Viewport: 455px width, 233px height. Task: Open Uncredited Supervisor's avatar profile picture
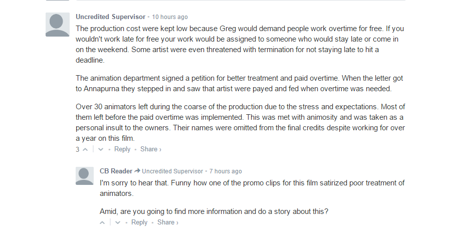coord(58,25)
